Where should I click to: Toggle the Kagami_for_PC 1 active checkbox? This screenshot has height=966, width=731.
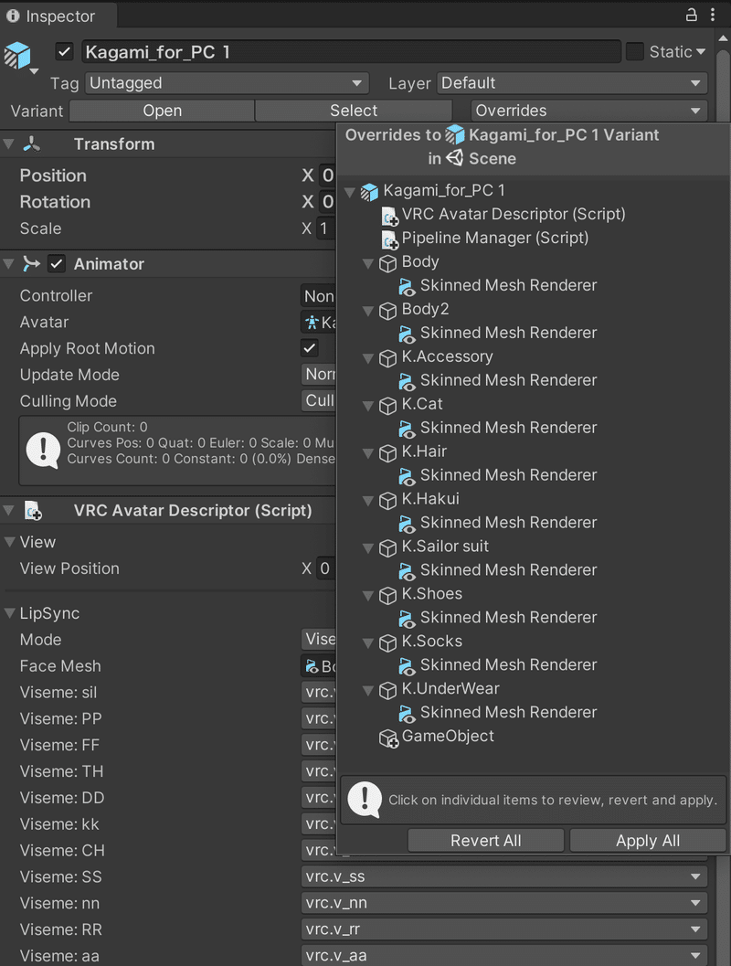[x=64, y=52]
